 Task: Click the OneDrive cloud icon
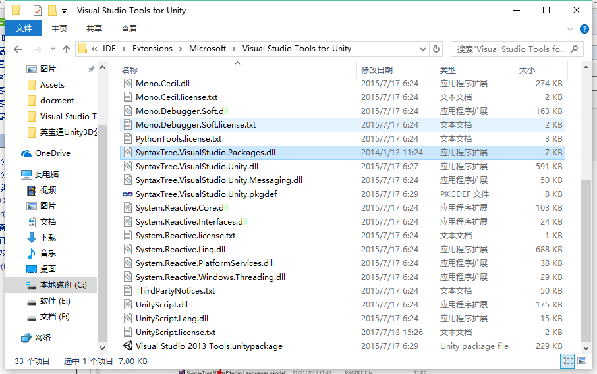click(26, 153)
